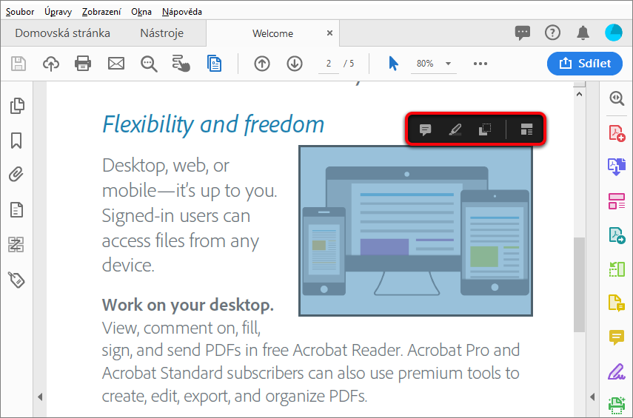
Task: Click the devices illustration image
Action: click(x=415, y=231)
